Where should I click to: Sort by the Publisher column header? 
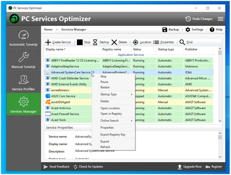[x=191, y=49]
